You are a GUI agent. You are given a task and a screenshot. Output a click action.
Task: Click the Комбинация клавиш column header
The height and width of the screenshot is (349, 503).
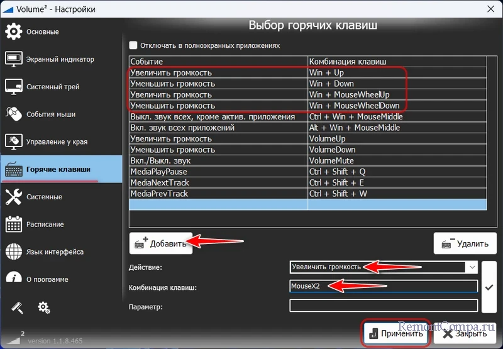pos(397,61)
